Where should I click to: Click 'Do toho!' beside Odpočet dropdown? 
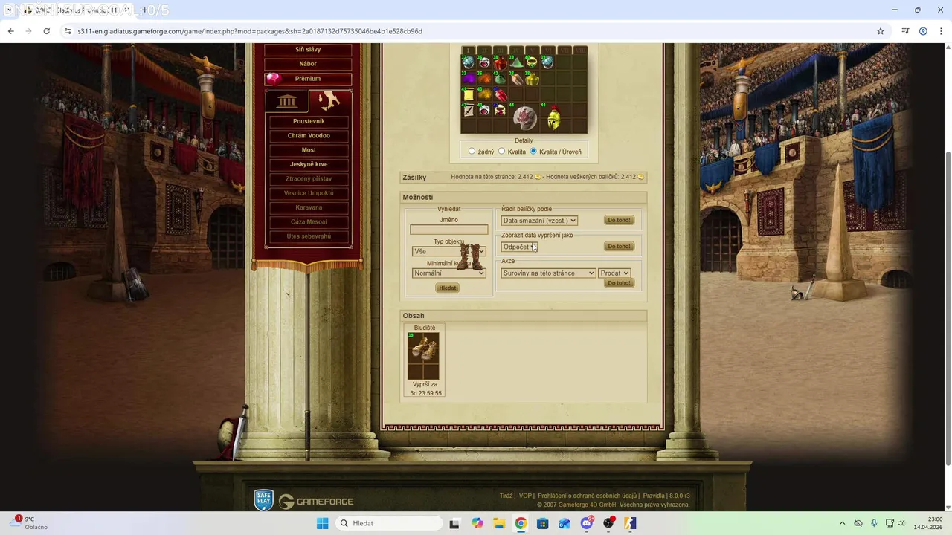(x=619, y=247)
